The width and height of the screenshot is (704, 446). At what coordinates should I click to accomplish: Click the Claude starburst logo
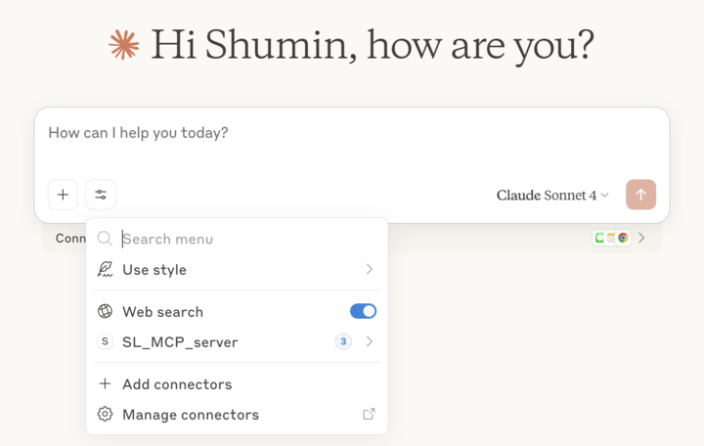point(124,45)
